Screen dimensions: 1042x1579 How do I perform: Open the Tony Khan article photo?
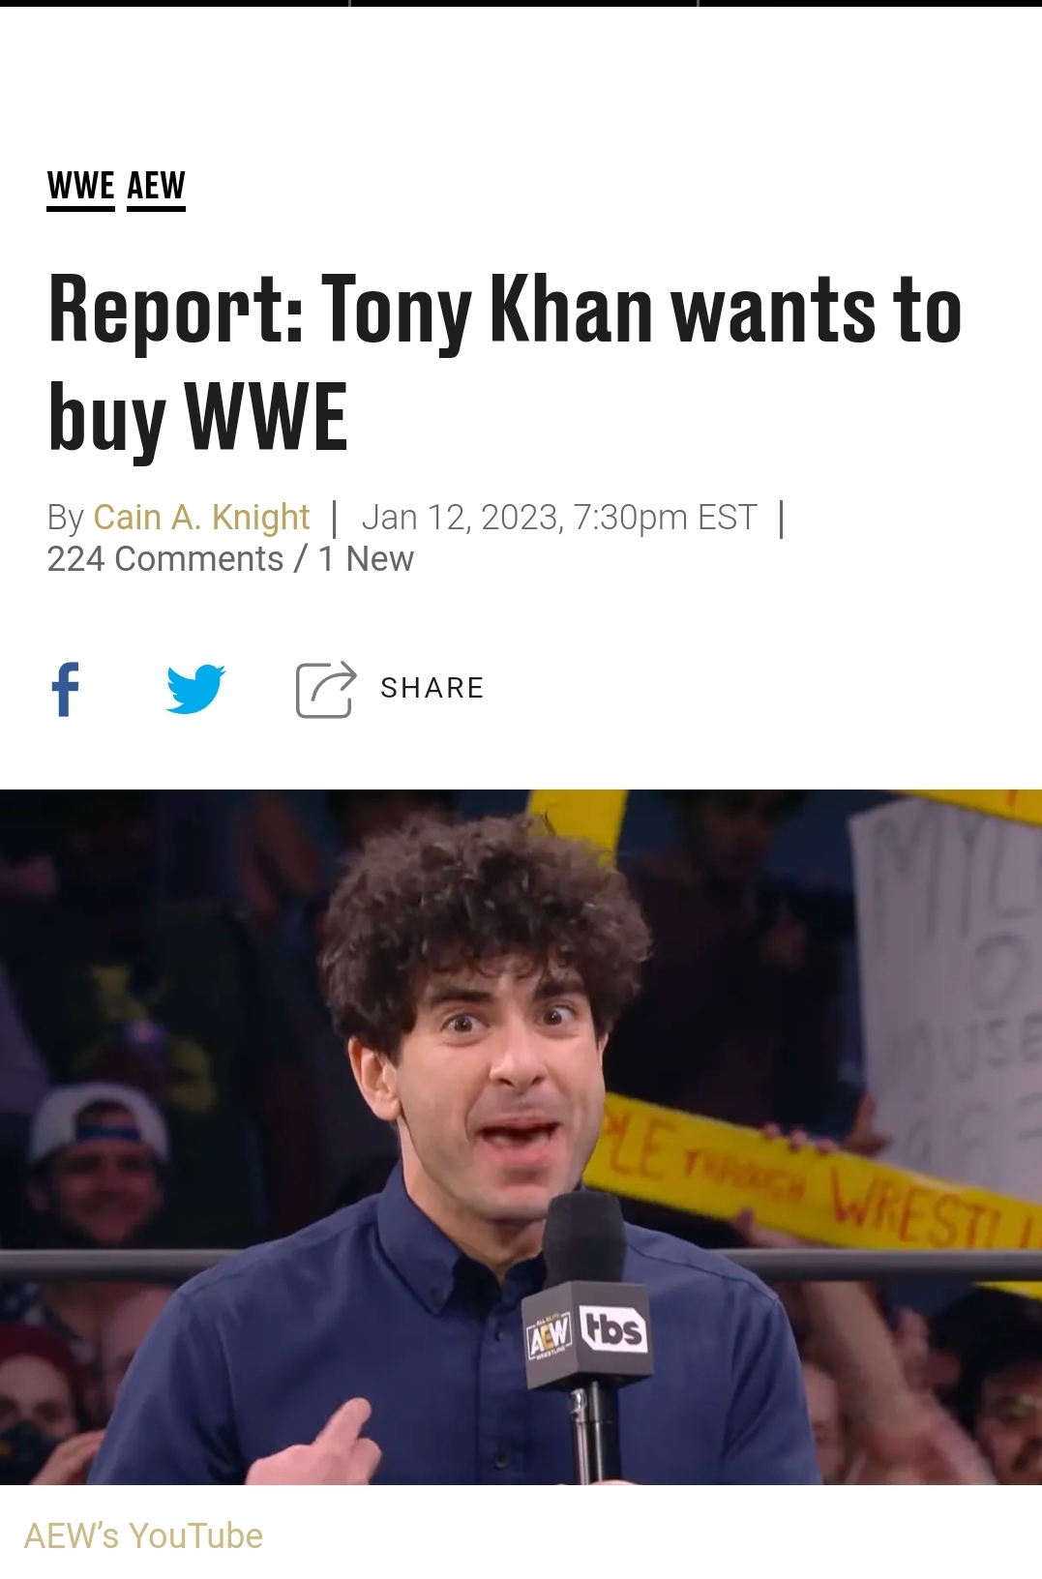[521, 1137]
